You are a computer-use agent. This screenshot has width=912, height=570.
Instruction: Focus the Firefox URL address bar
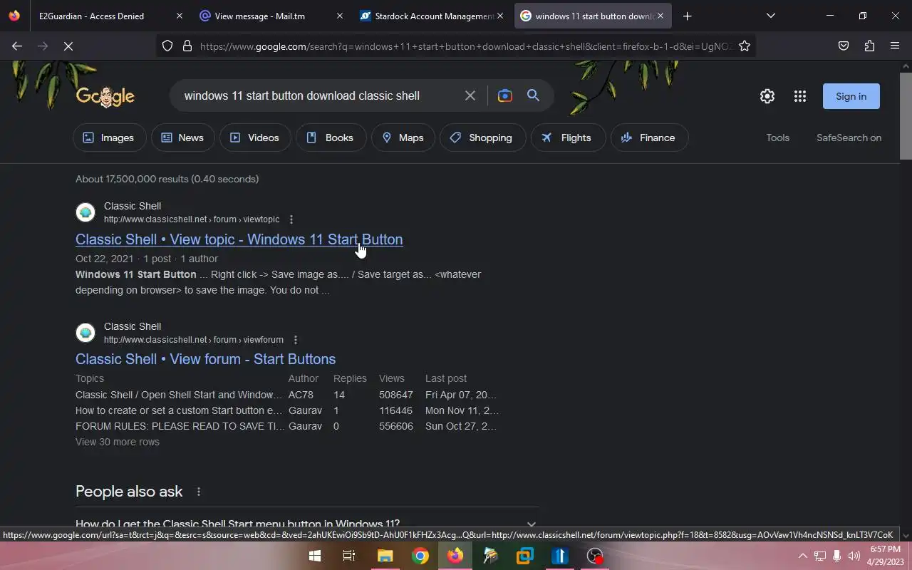point(464,46)
